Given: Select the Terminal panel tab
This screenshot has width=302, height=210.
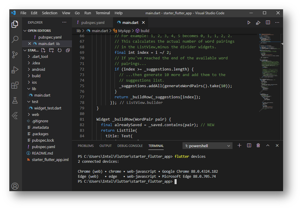Looking at the screenshot, I should pos(156,146).
